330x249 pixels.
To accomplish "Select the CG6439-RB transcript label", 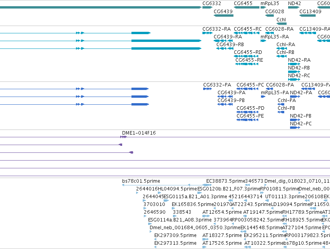I will coord(230,45).
